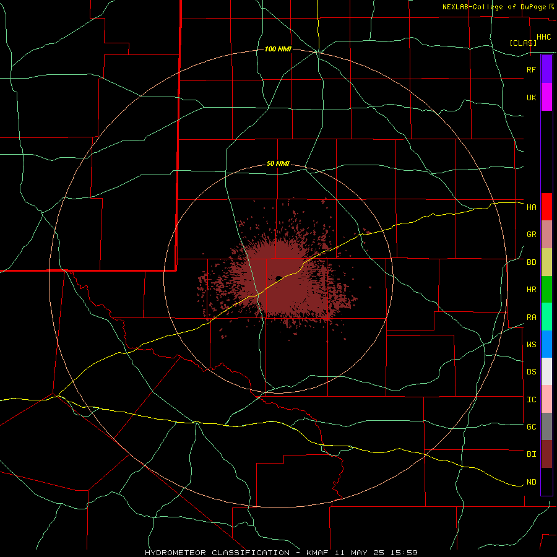Pick the RA light green legend swatch
The height and width of the screenshot is (557, 557).
[x=546, y=317]
